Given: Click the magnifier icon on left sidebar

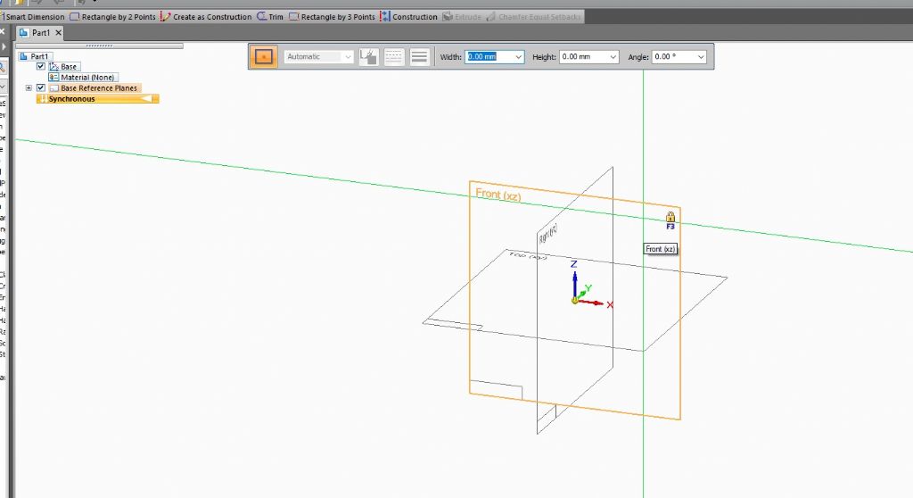Looking at the screenshot, I should coord(3,68).
